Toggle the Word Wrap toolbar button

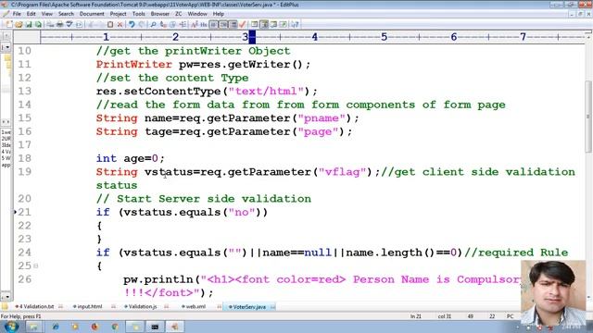214,25
